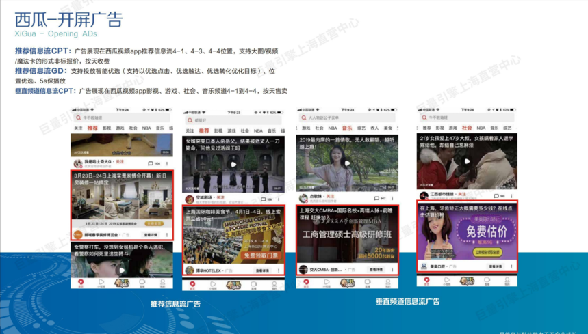Open comments on 空城剧场 video
Viewport: 588px width, 334px height.
point(264,199)
